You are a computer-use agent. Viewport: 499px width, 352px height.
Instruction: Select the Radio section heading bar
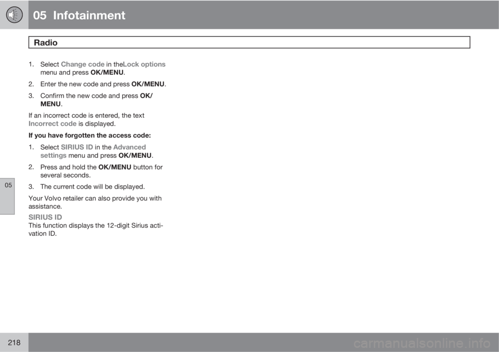point(249,42)
